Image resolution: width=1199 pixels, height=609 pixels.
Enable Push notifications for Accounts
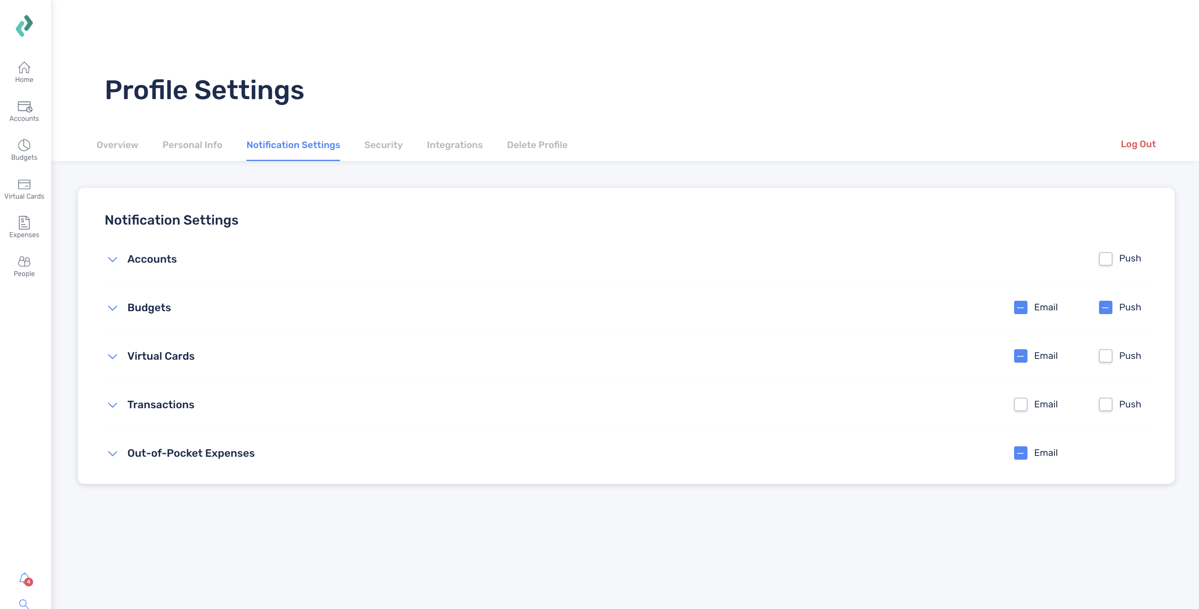click(x=1105, y=258)
